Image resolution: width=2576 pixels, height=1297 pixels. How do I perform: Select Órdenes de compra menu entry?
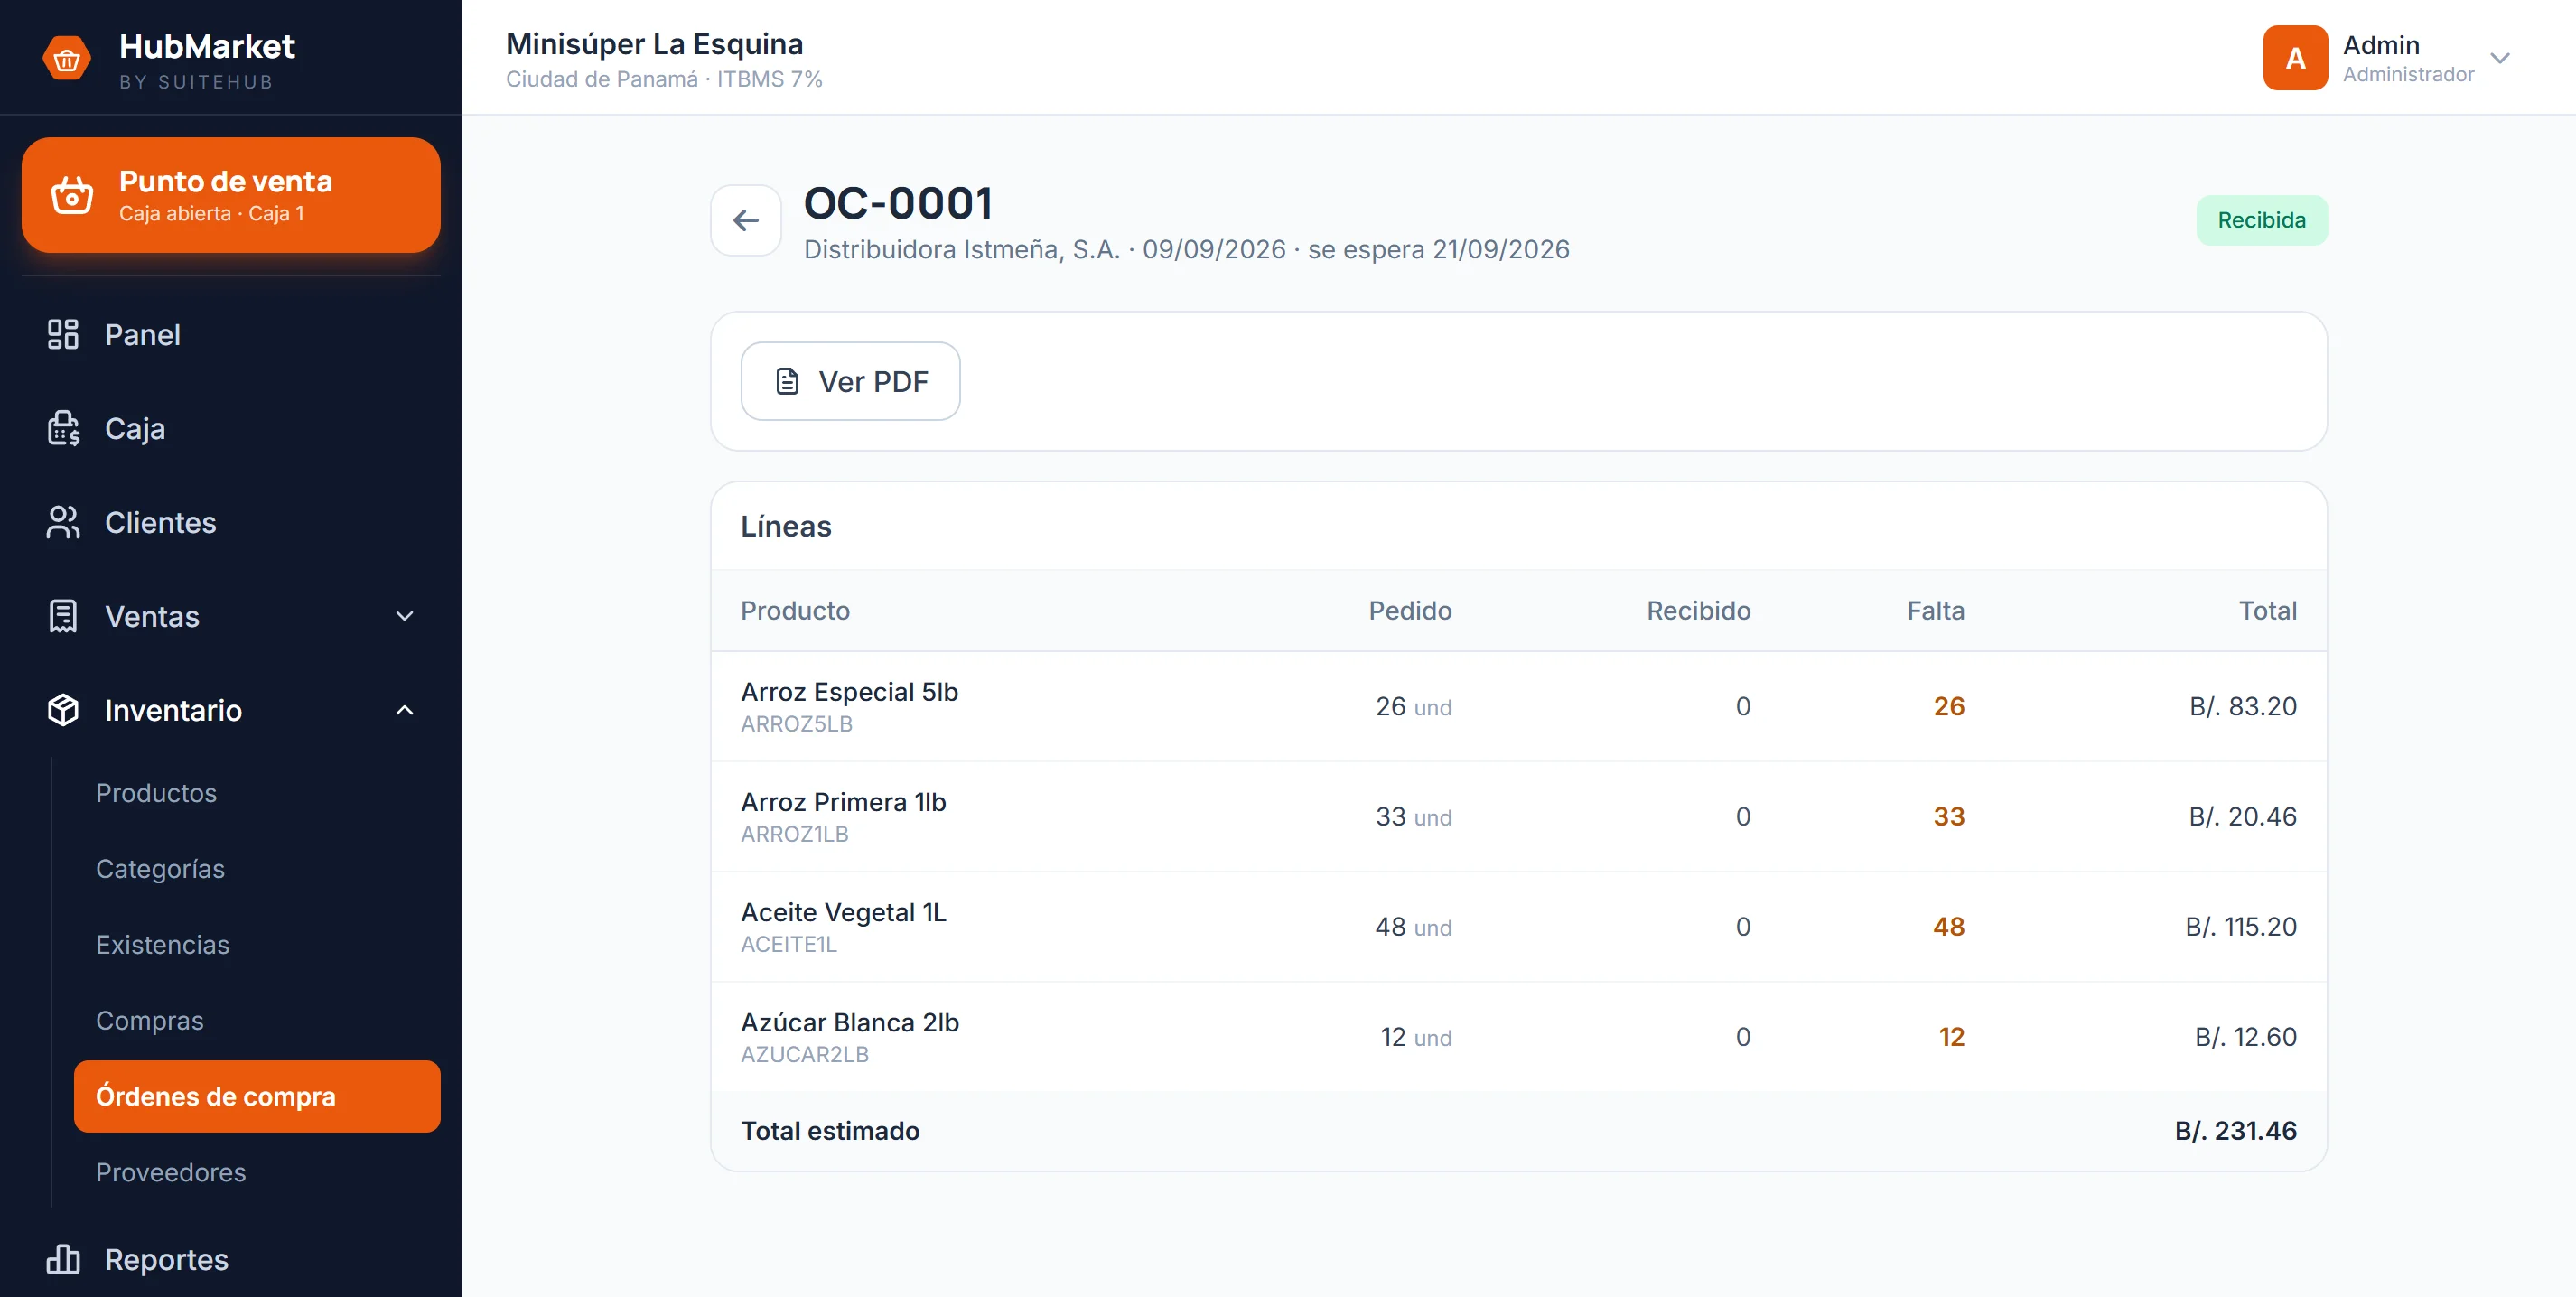click(257, 1096)
